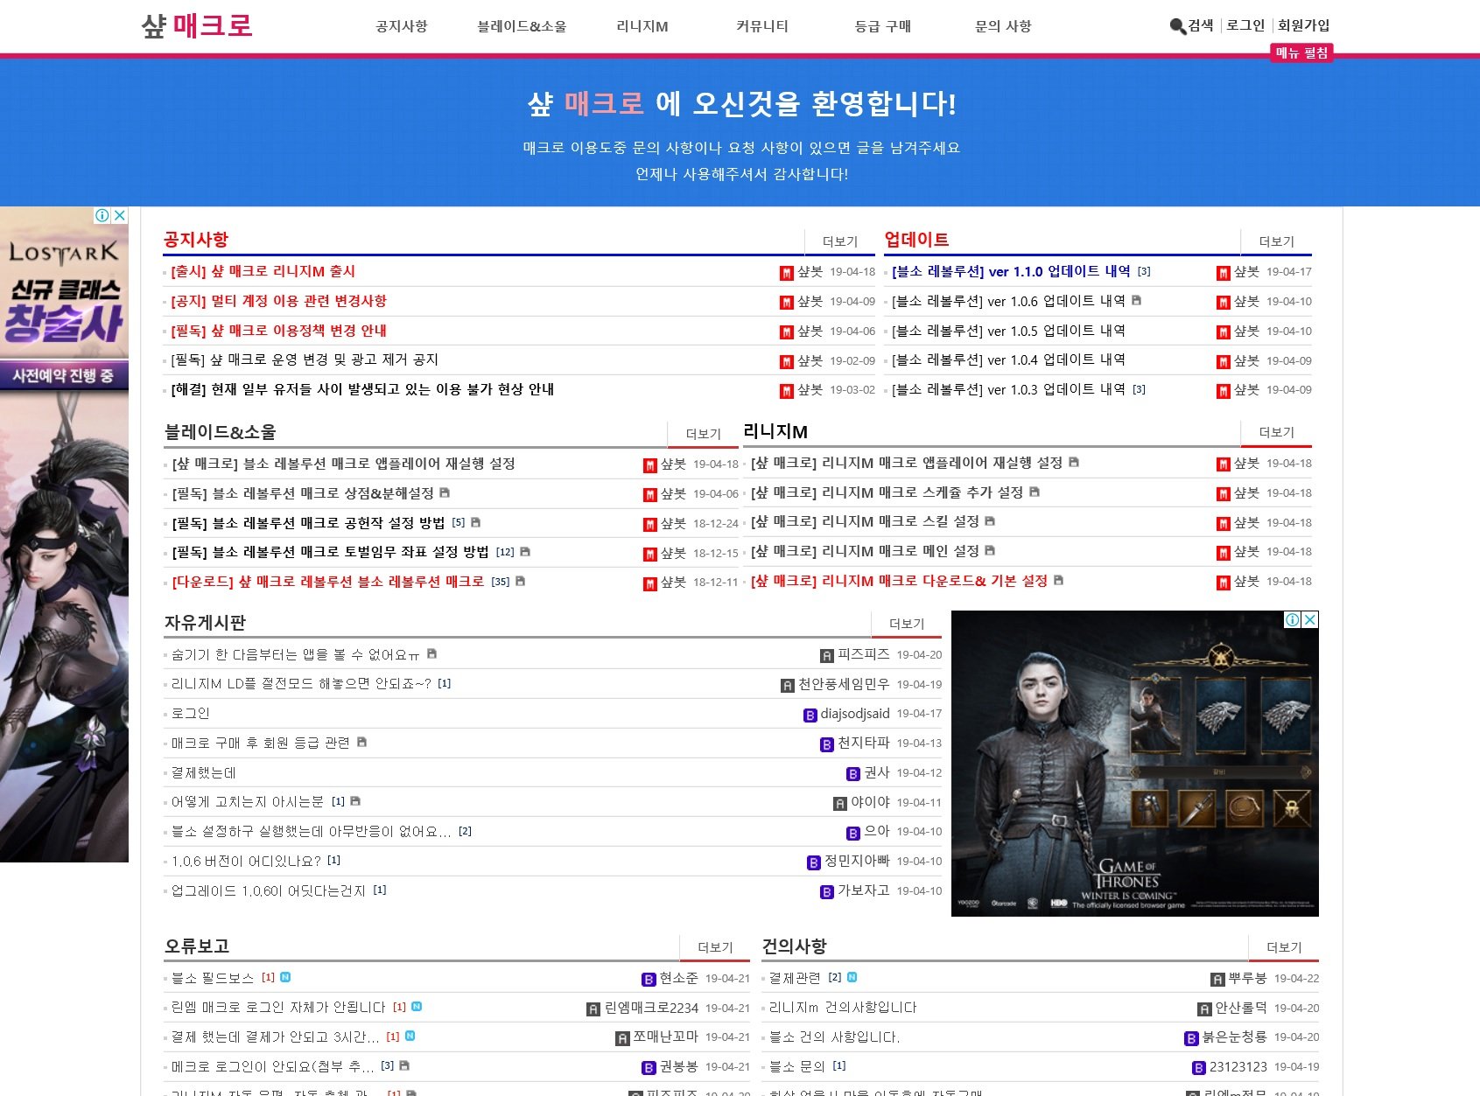The height and width of the screenshot is (1096, 1480).
Task: Open the post 업그레이드 1.0.6이 어딧다는건지
Action: click(268, 890)
